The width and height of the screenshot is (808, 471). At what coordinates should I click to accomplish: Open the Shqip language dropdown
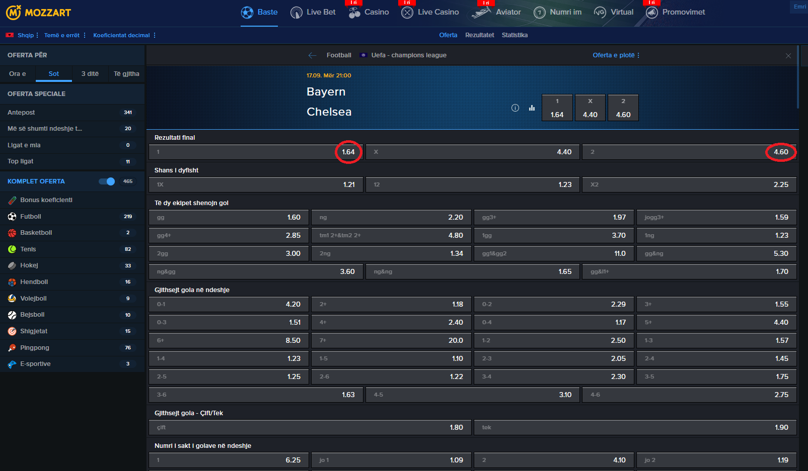pyautogui.click(x=28, y=35)
